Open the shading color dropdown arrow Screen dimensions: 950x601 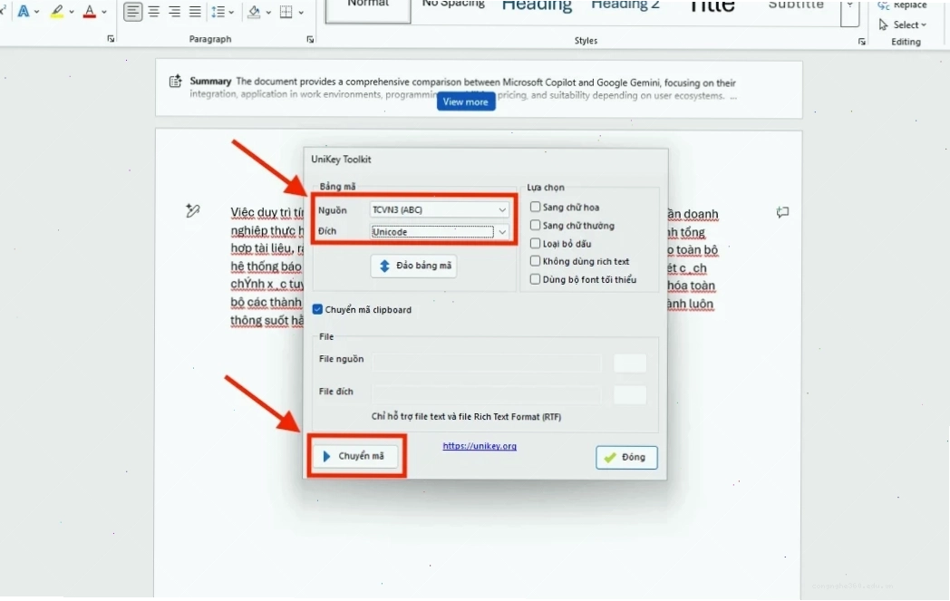268,12
